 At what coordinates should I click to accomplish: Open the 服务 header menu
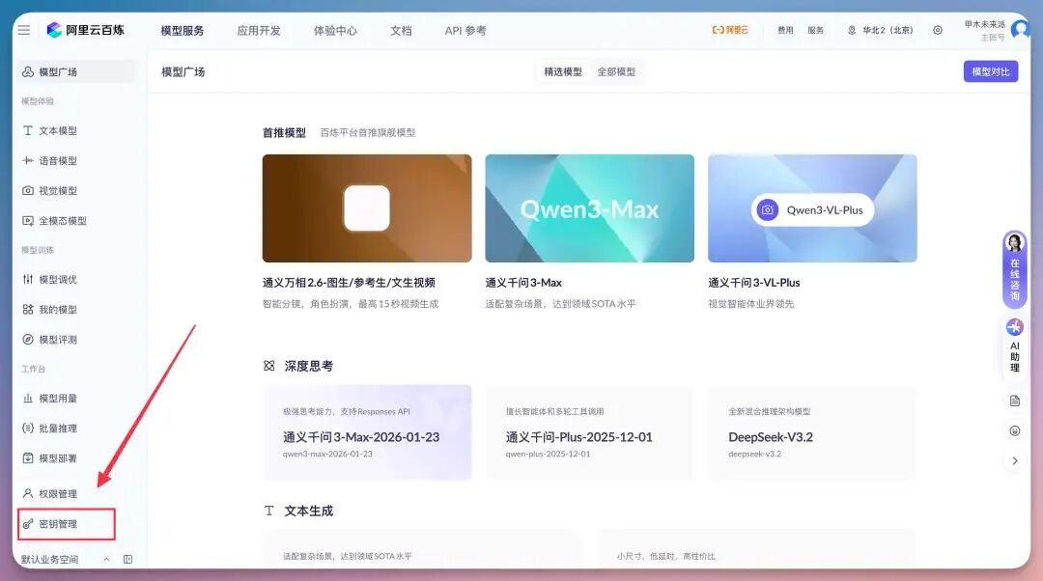click(815, 30)
